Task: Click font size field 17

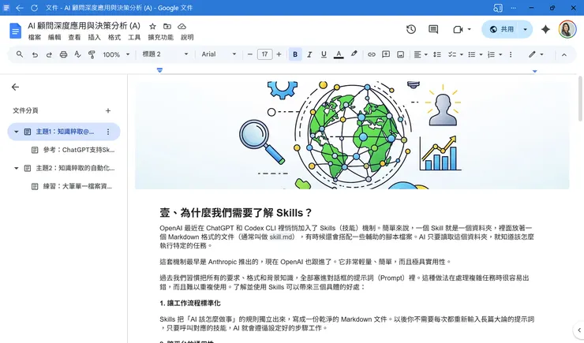Action: pos(264,54)
